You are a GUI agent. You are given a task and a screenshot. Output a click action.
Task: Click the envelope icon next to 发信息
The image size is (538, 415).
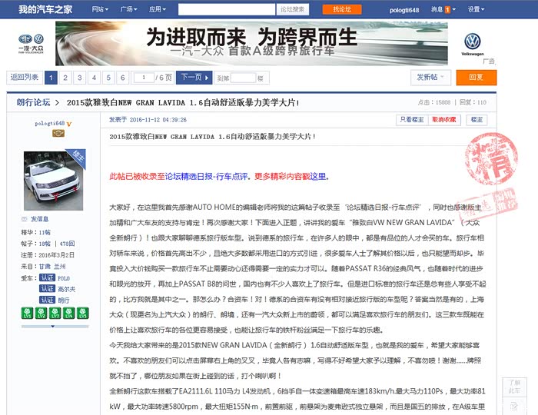[x=24, y=219]
